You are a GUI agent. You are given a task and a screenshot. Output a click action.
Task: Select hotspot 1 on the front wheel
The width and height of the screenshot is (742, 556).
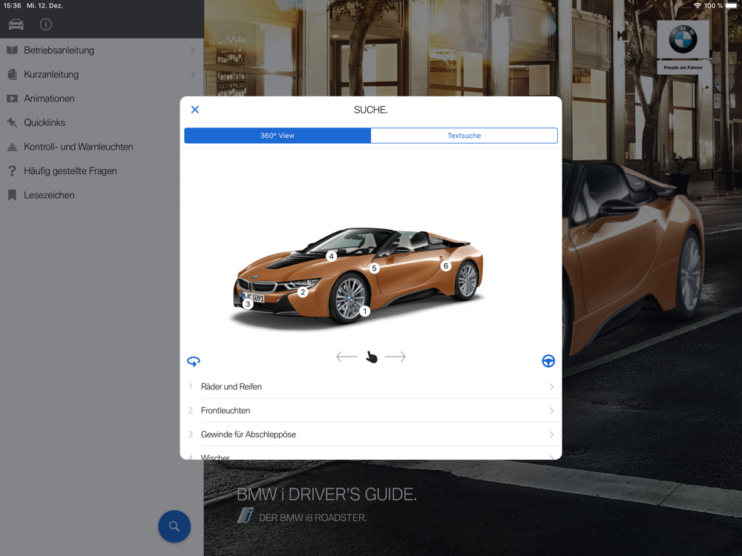365,311
